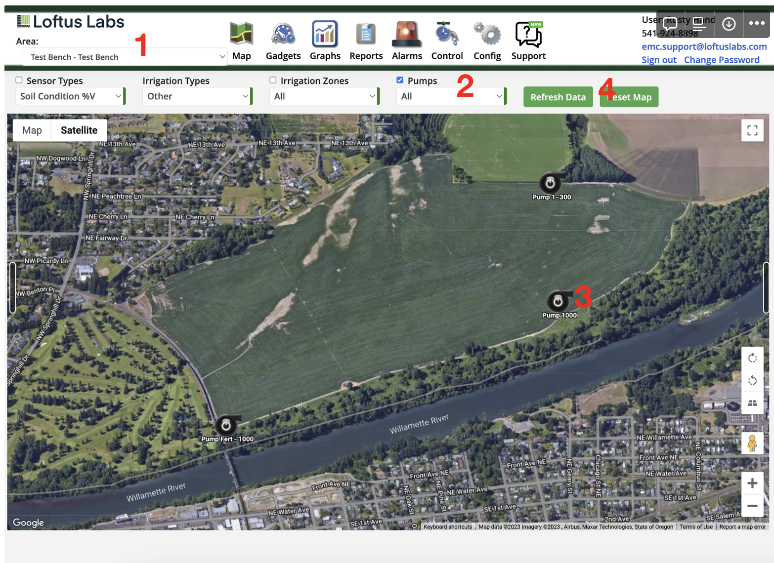This screenshot has width=774, height=563.
Task: Open the Soil Condition %V dropdown
Action: [70, 96]
